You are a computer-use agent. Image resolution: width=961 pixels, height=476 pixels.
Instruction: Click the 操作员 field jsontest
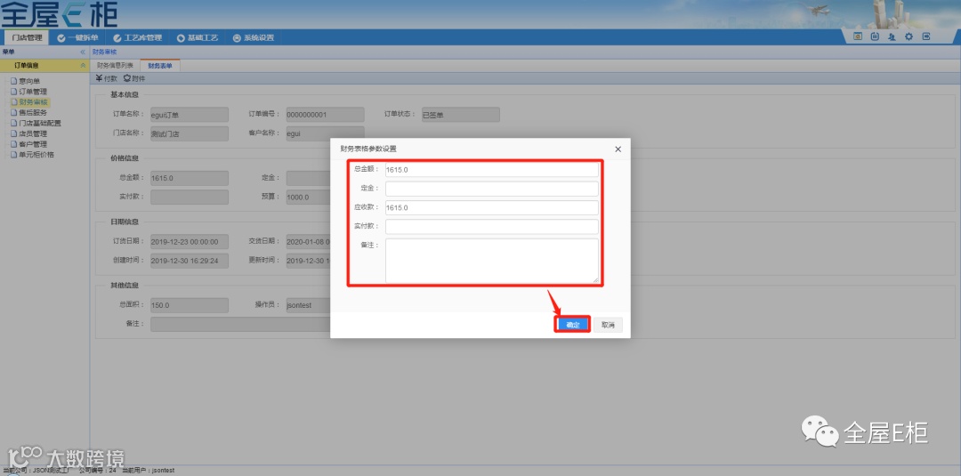pyautogui.click(x=308, y=305)
